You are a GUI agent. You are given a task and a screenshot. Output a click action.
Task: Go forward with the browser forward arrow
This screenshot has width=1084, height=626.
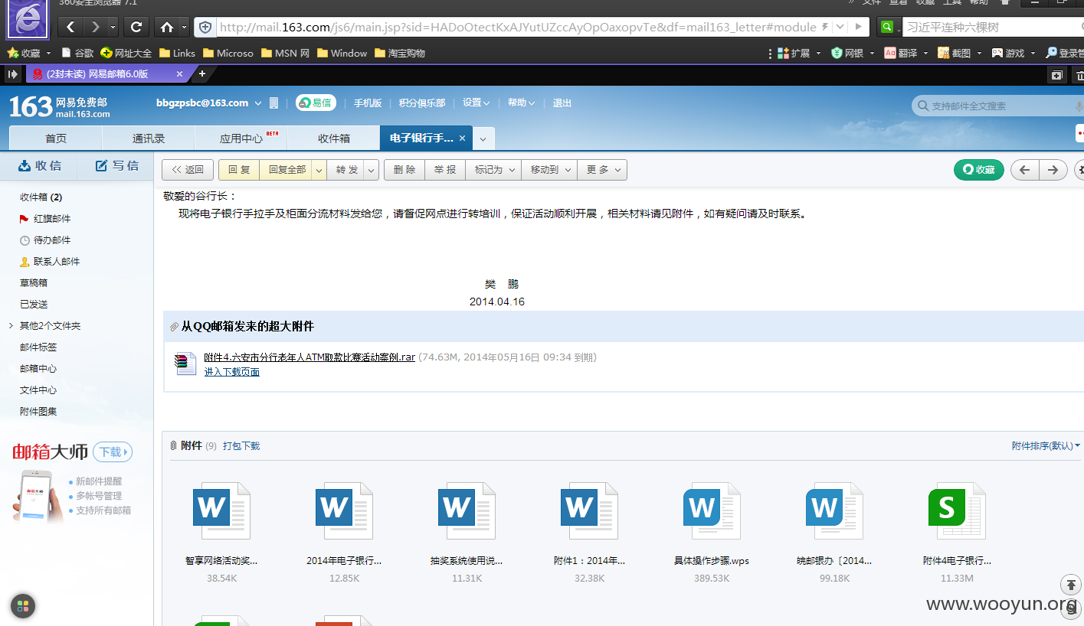(95, 28)
